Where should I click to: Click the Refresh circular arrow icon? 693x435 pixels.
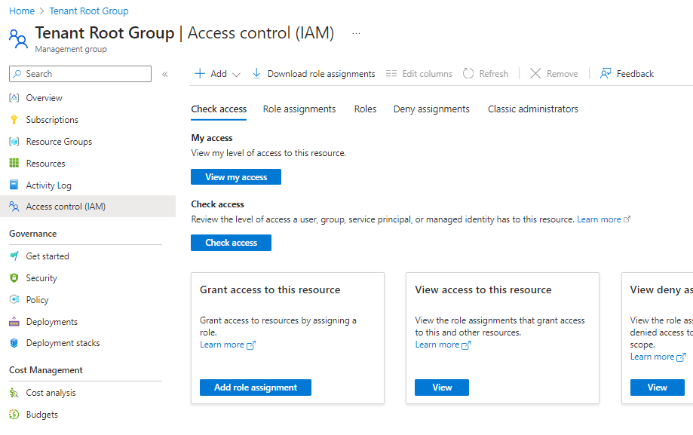pos(468,73)
